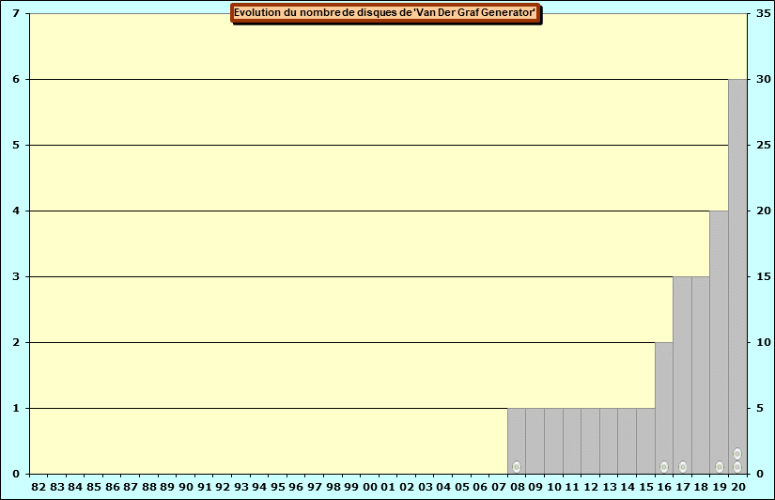
Task: Select the gray bar for year 15
Action: [645, 441]
